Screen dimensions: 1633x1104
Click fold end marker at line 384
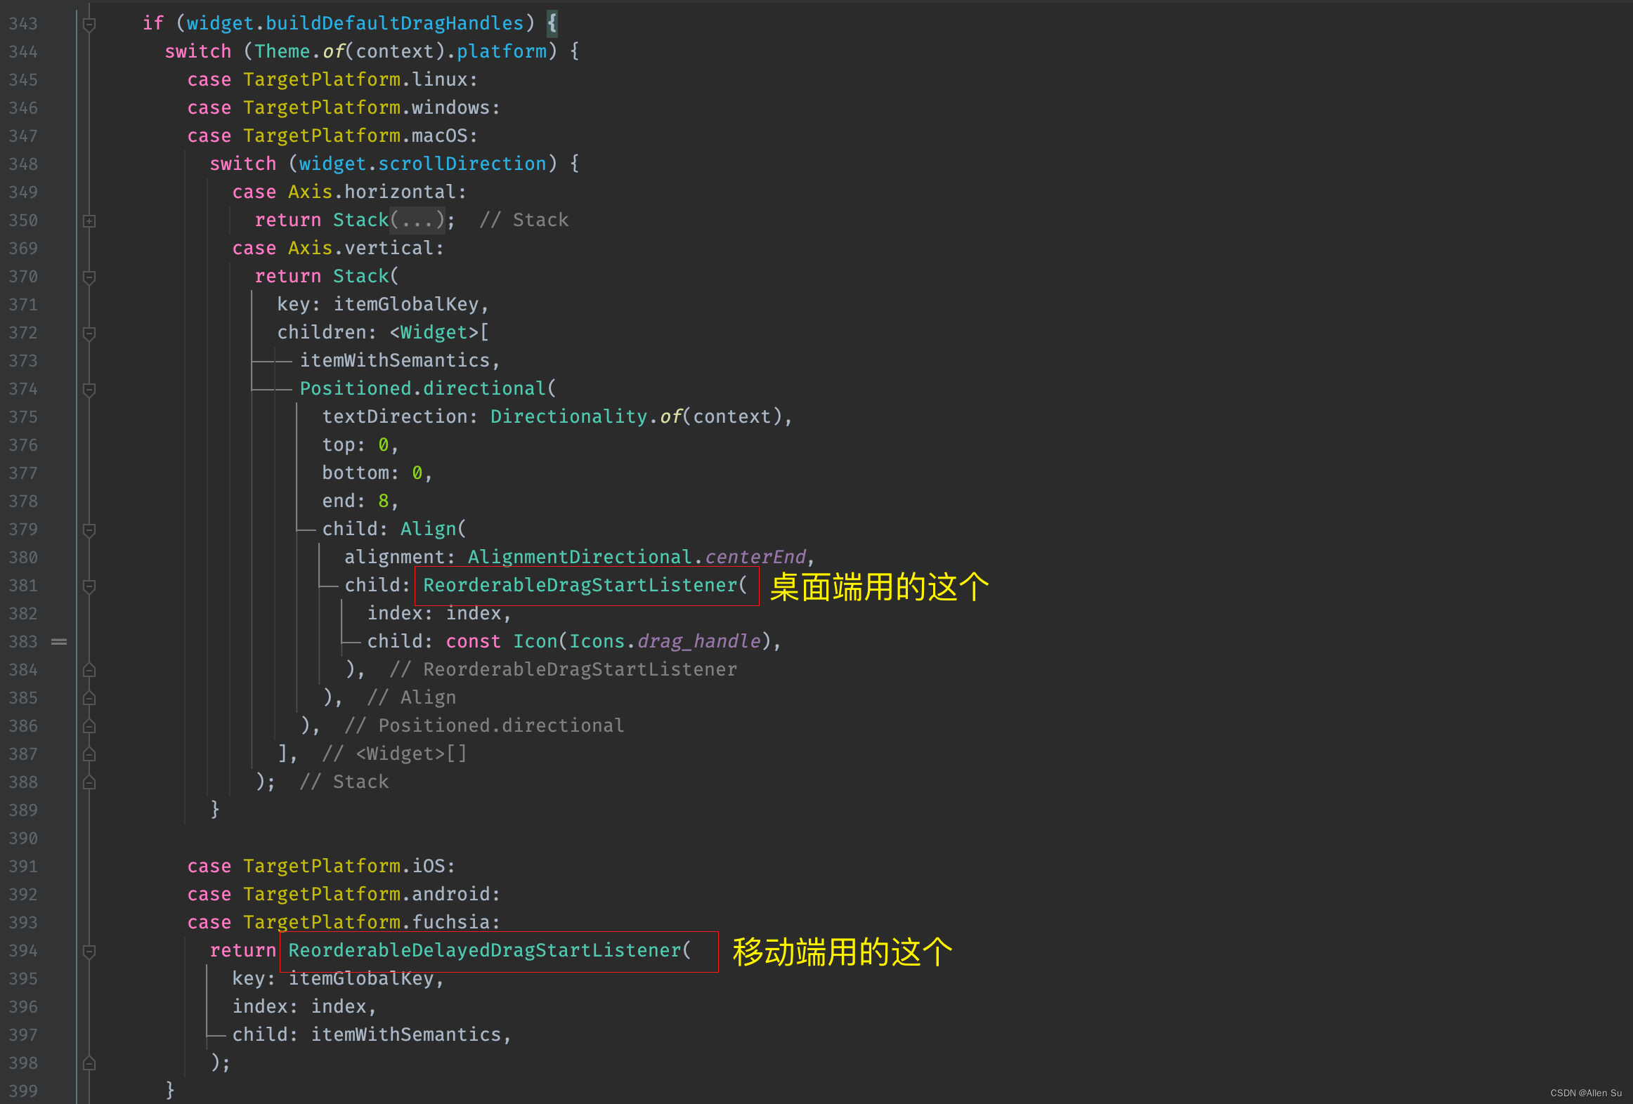click(x=89, y=670)
